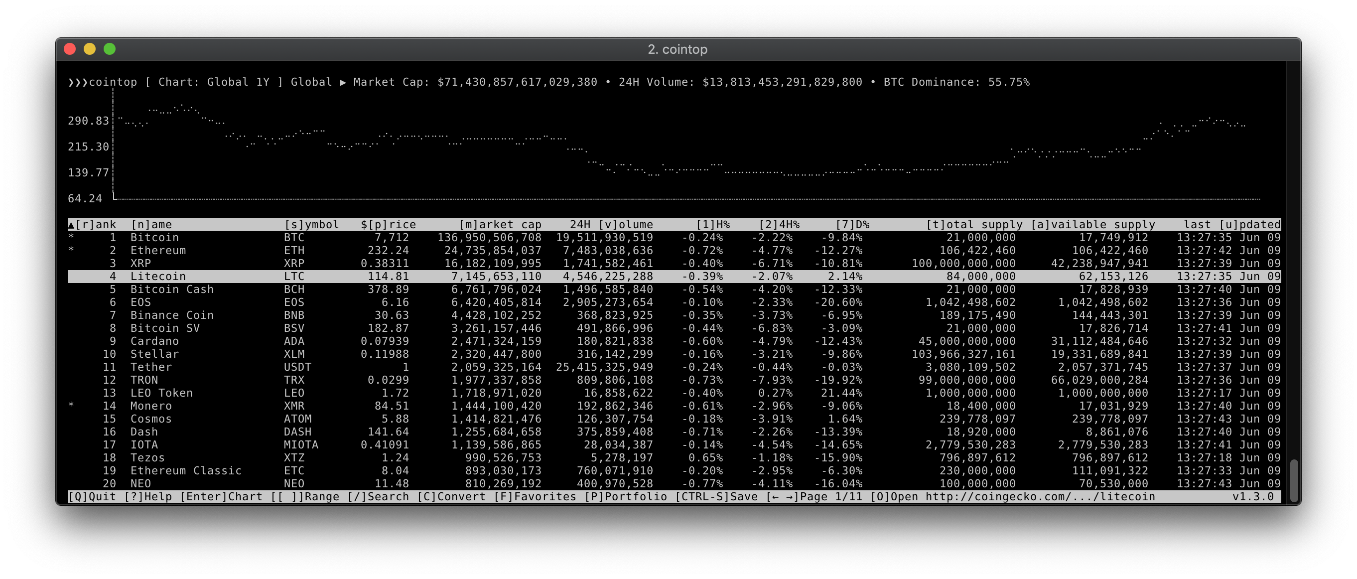
Task: Click [Enter]Chart in the status bar
Action: pos(221,497)
